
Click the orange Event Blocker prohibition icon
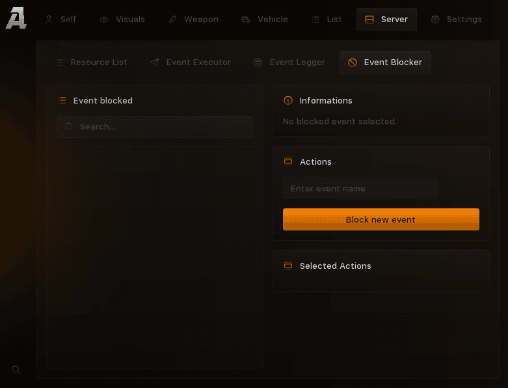pyautogui.click(x=353, y=62)
